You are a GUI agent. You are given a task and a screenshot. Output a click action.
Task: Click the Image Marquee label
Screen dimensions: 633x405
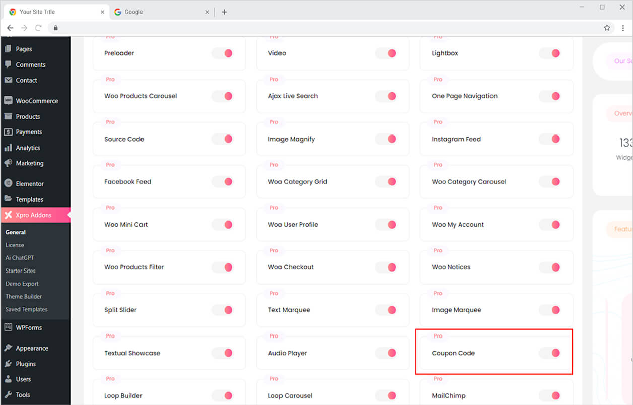click(x=456, y=310)
